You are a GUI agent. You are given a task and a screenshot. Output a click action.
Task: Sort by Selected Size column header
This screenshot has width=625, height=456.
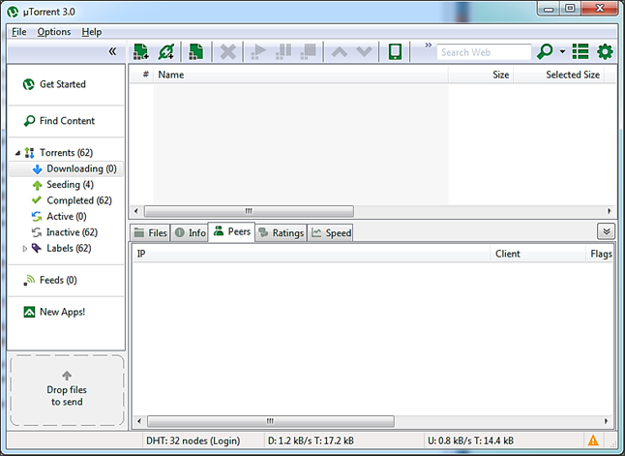[559, 75]
